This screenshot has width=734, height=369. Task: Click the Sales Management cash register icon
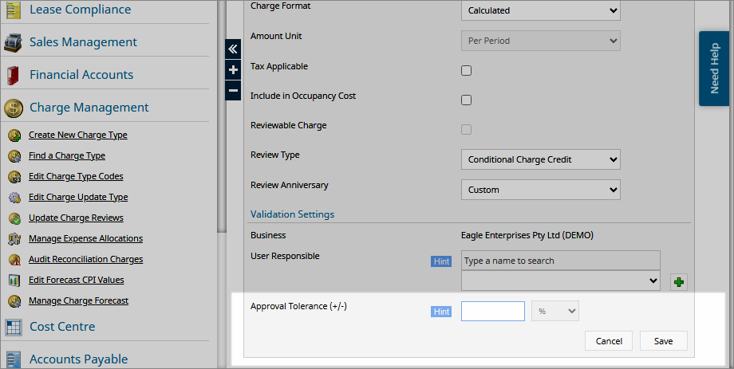(x=13, y=42)
